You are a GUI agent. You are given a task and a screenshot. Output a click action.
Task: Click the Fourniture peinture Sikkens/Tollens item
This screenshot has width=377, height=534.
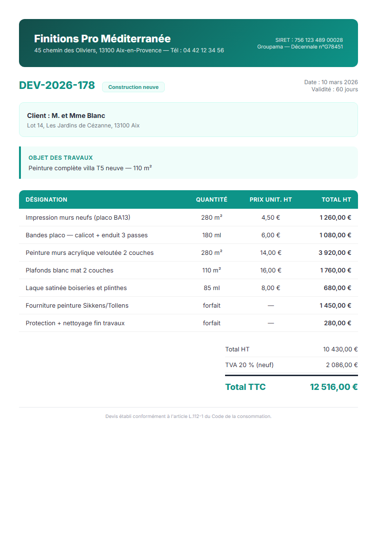click(77, 305)
